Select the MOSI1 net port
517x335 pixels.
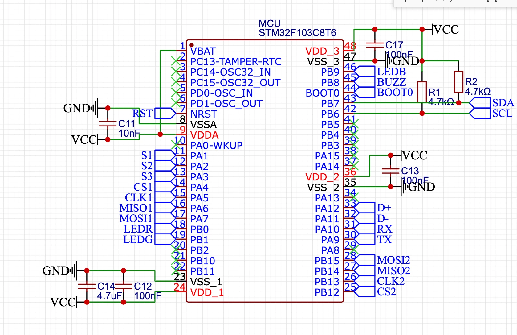pos(148,218)
